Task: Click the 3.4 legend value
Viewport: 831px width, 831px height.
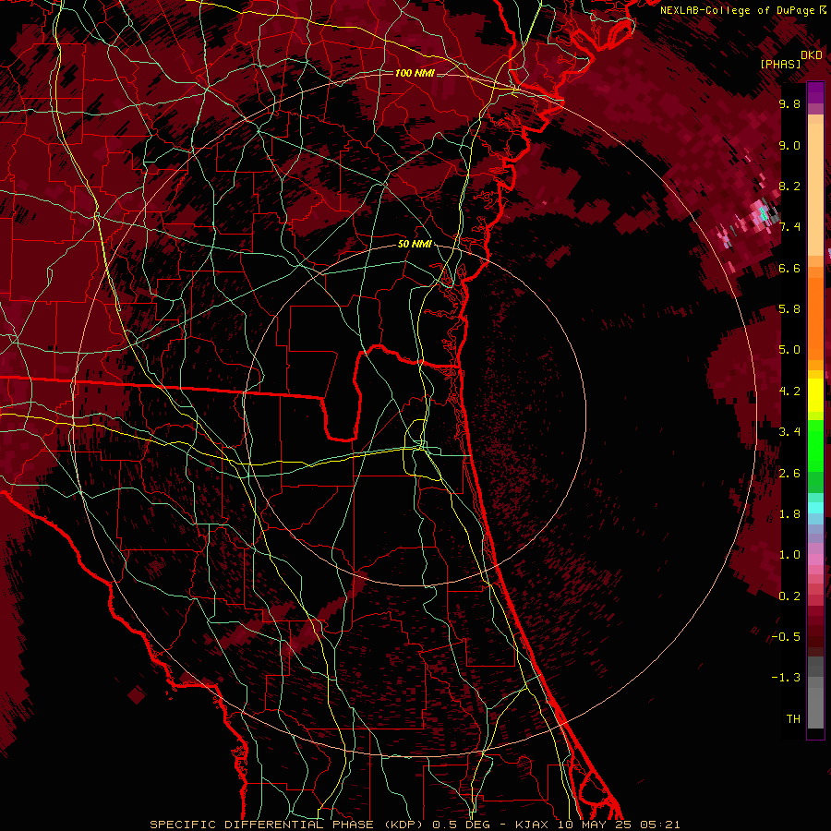Action: 789,432
